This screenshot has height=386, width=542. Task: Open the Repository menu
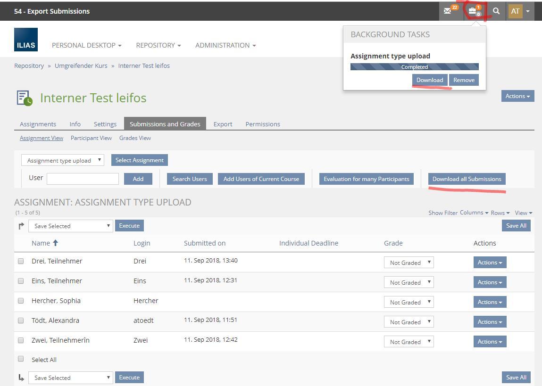pos(158,45)
